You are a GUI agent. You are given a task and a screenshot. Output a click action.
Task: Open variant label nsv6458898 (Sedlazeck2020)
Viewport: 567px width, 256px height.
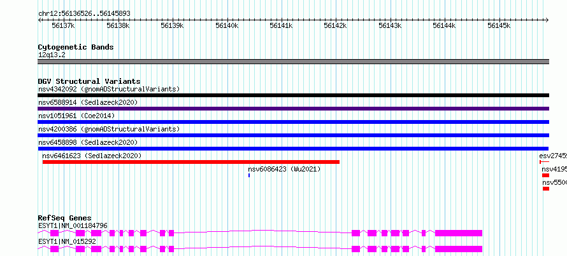point(88,142)
